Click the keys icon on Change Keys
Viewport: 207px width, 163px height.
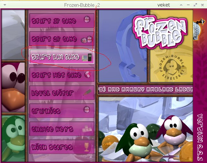point(87,129)
